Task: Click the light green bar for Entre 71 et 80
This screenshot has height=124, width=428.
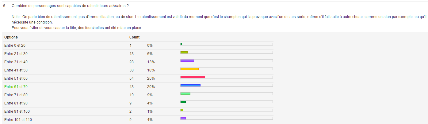Action: point(185,94)
